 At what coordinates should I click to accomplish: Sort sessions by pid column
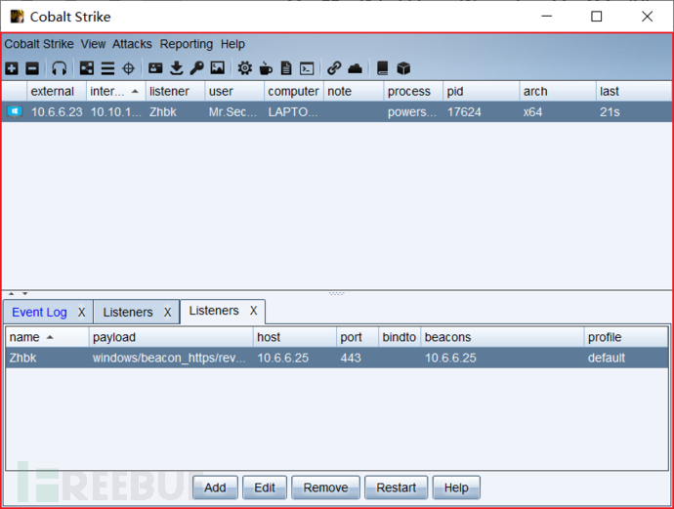(x=482, y=91)
